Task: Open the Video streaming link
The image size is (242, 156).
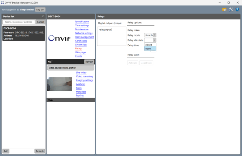Action: (x=85, y=76)
